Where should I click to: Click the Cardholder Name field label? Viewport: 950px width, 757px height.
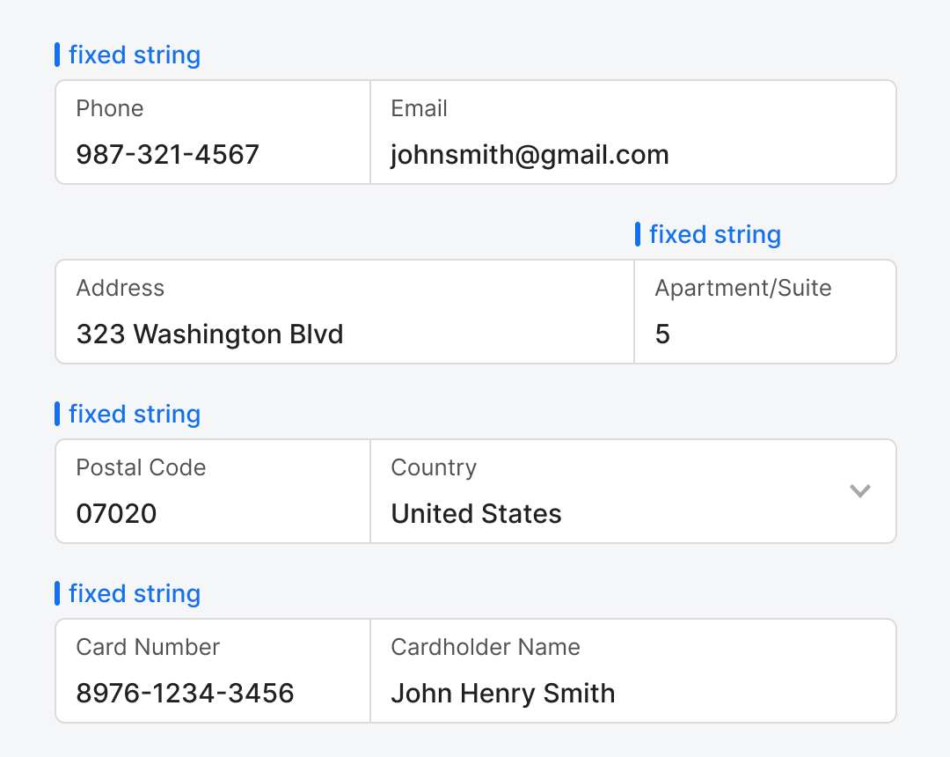(486, 647)
